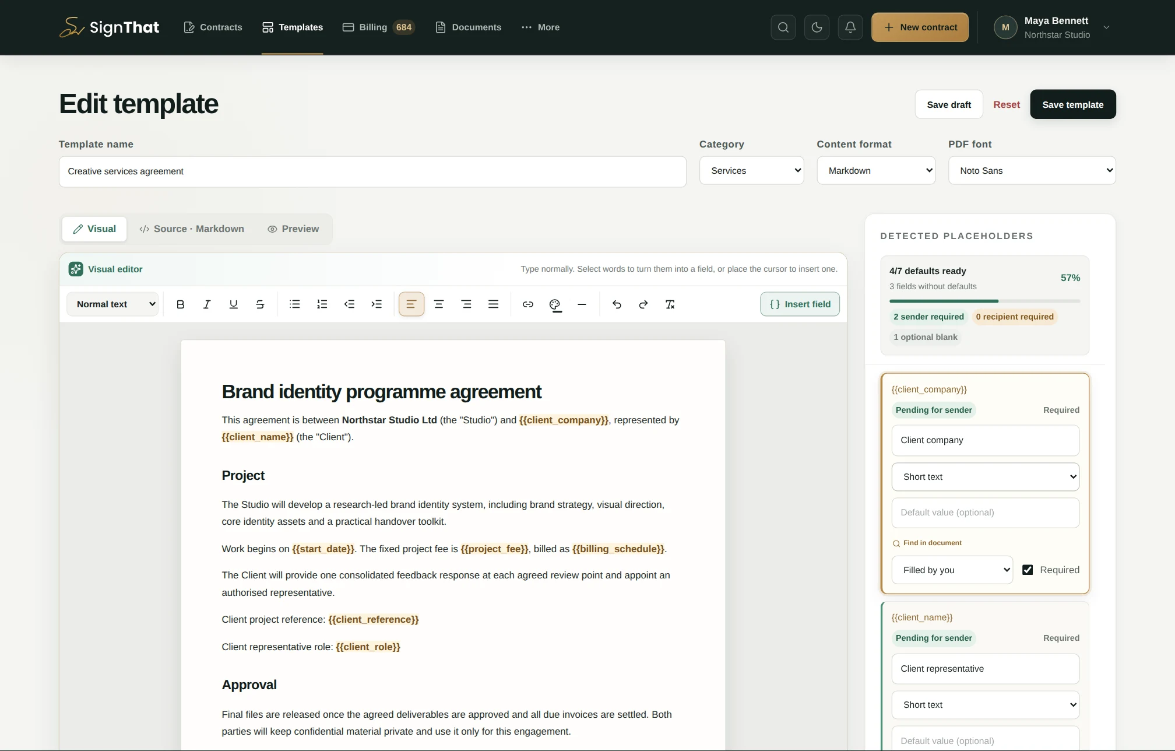The image size is (1175, 751).
Task: Click Insert field
Action: [800, 304]
